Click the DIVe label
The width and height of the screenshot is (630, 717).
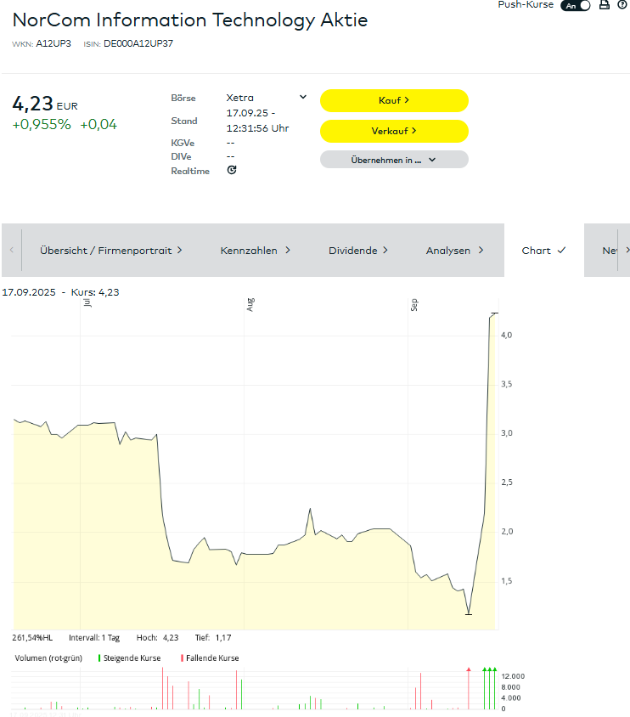point(181,157)
